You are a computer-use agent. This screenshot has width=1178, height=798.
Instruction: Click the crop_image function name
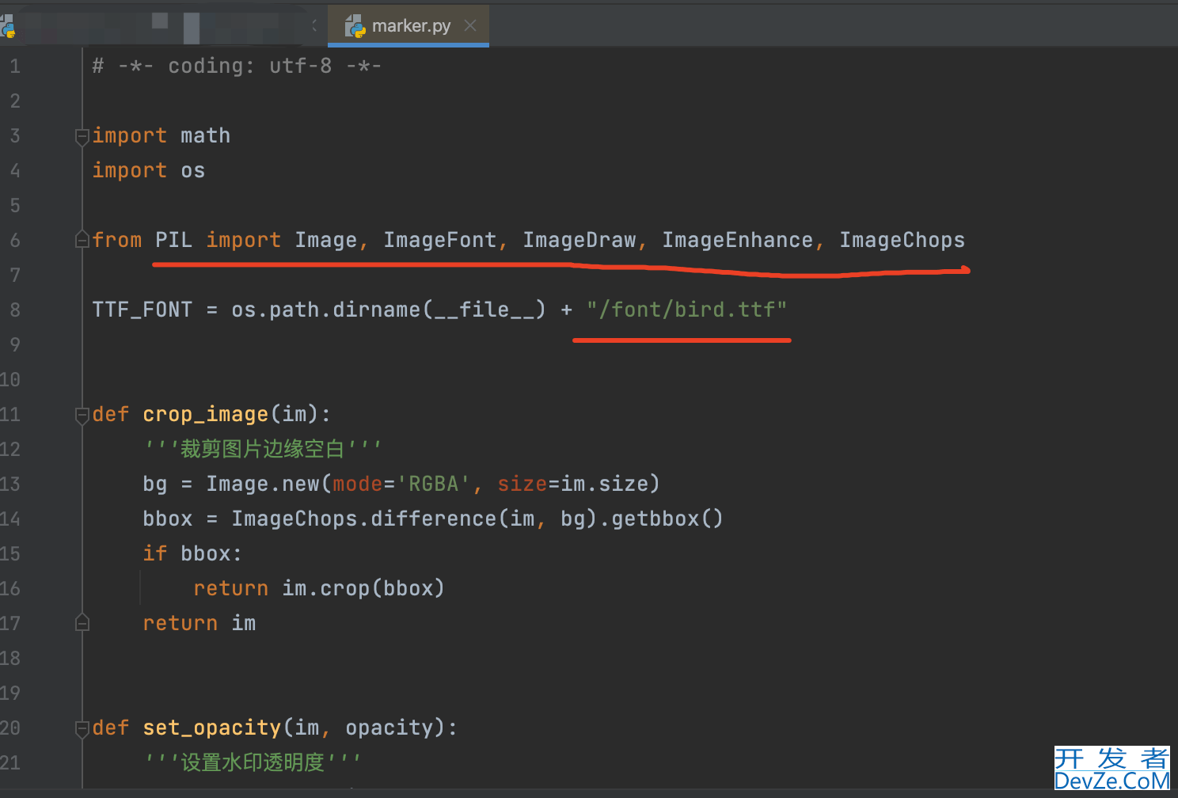(x=206, y=414)
